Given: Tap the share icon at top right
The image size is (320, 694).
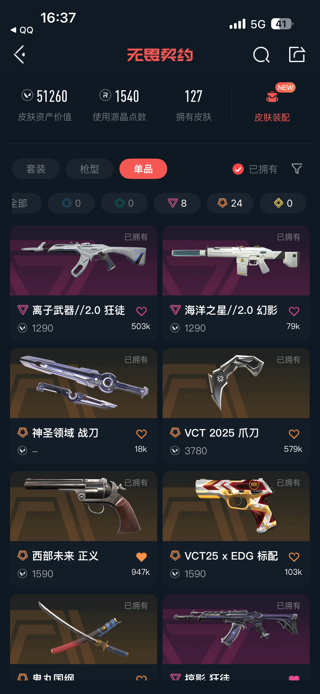Looking at the screenshot, I should tap(297, 54).
